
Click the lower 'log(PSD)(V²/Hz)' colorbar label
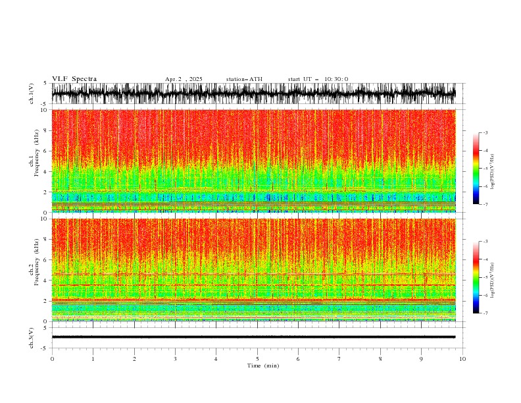492,281
